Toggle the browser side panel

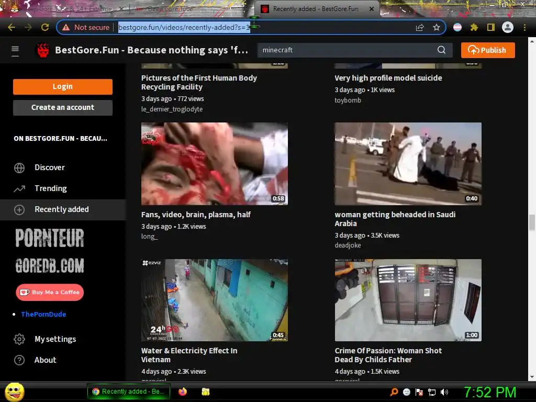491,27
